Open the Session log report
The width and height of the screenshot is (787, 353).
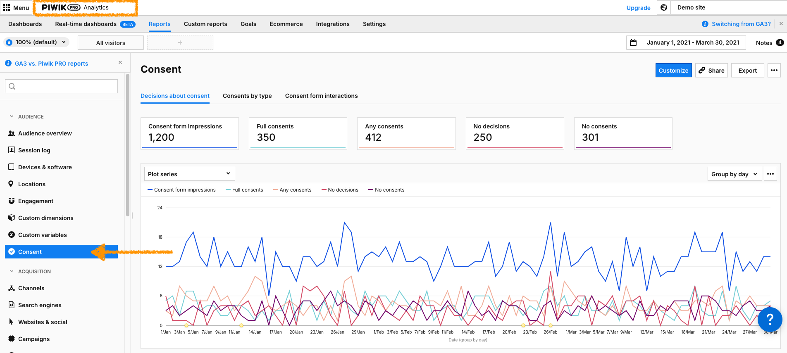pyautogui.click(x=34, y=150)
